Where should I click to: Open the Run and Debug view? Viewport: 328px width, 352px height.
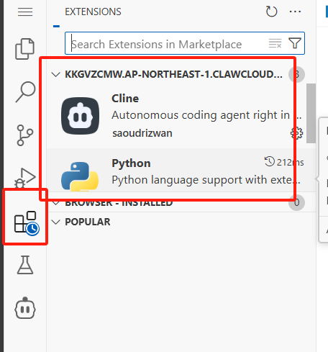tap(25, 178)
